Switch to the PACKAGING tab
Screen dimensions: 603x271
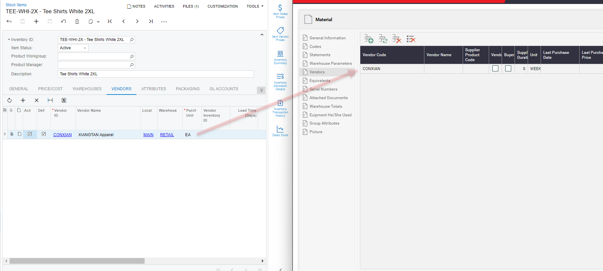pos(188,89)
